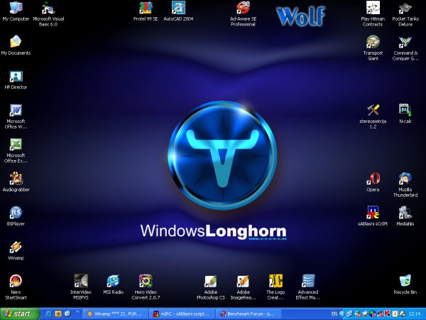Open MediaNis shortcut
The width and height of the screenshot is (426, 320).
(405, 216)
